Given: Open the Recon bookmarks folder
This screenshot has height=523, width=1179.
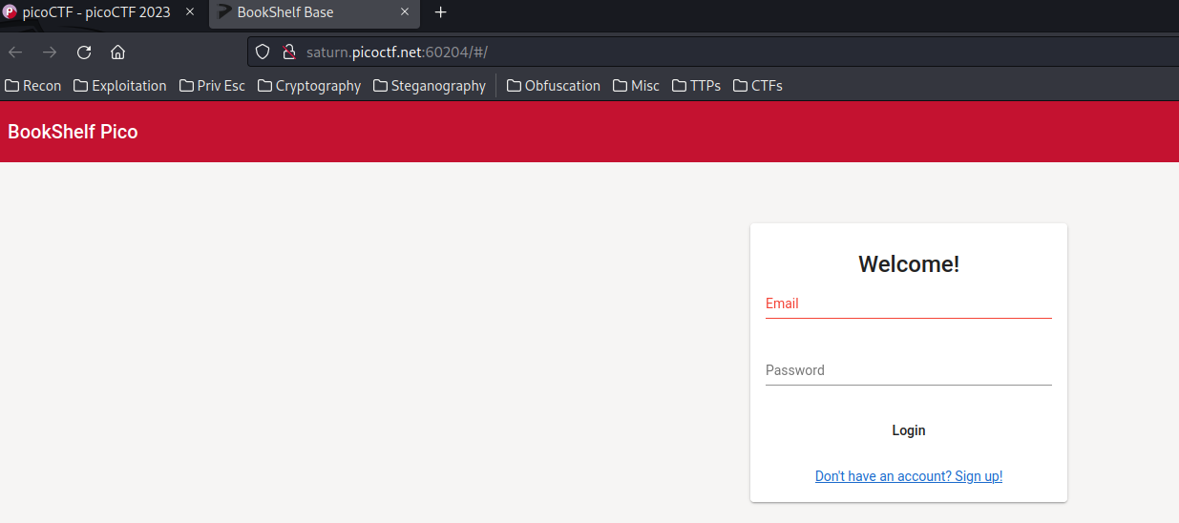Looking at the screenshot, I should pos(33,86).
